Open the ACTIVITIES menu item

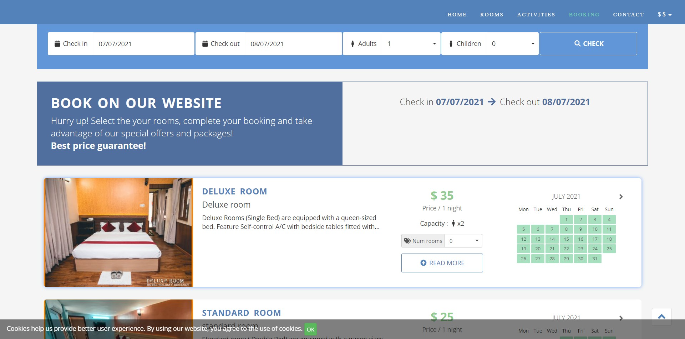(x=536, y=15)
